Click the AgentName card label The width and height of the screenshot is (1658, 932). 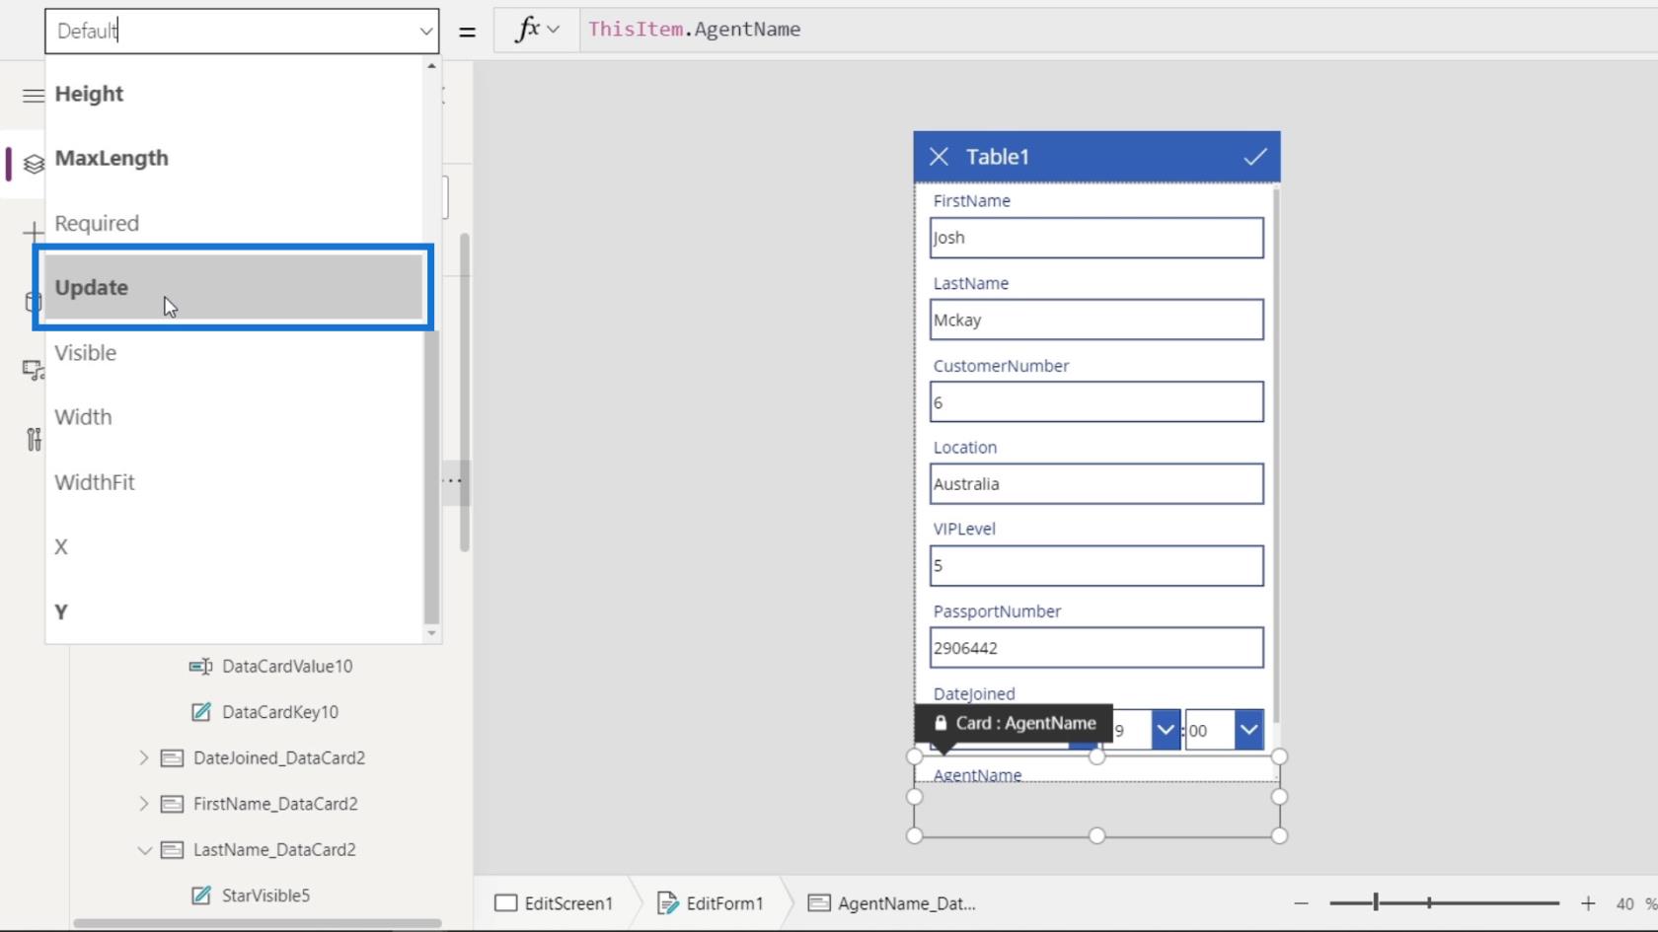(977, 775)
